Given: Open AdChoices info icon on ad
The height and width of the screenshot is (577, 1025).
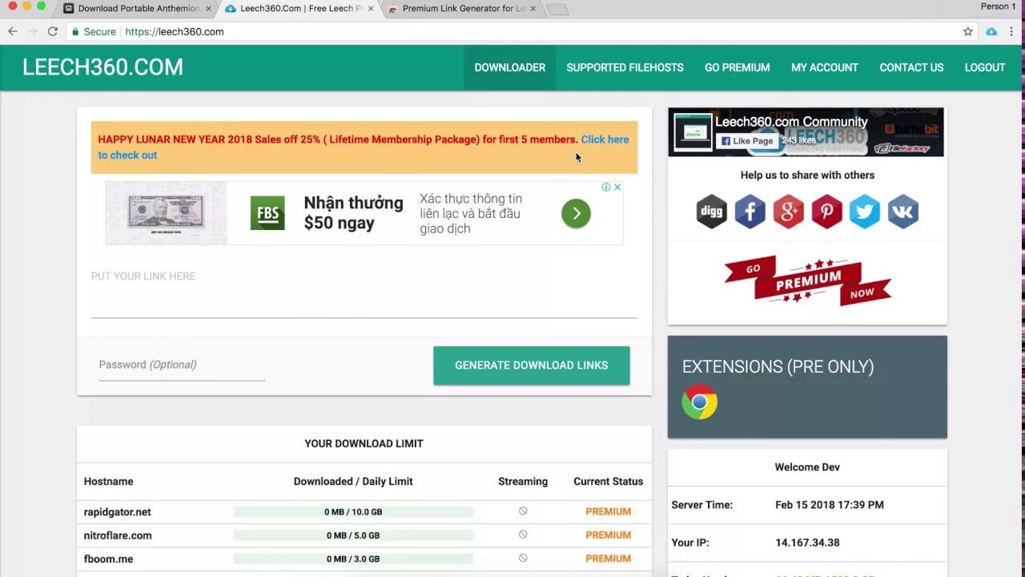Looking at the screenshot, I should tap(606, 187).
